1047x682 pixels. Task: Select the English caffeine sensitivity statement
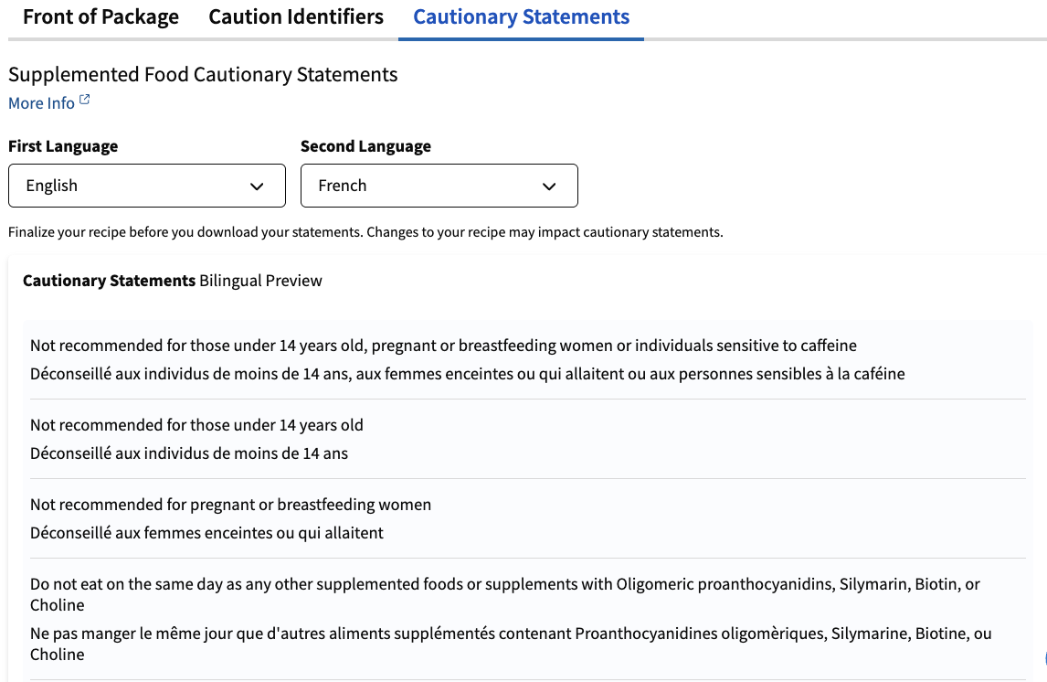(x=443, y=346)
